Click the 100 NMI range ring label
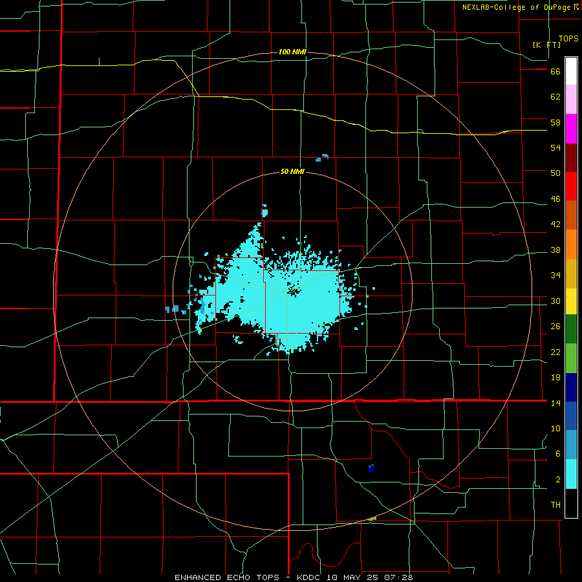Viewport: 582px width, 582px height. 292,52
